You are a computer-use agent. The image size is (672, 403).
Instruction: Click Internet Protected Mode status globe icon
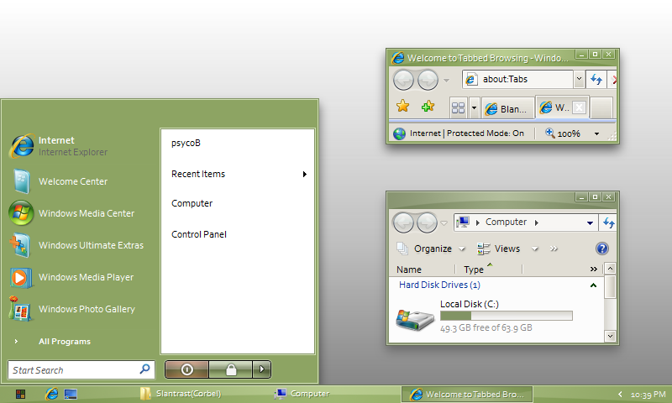click(400, 133)
